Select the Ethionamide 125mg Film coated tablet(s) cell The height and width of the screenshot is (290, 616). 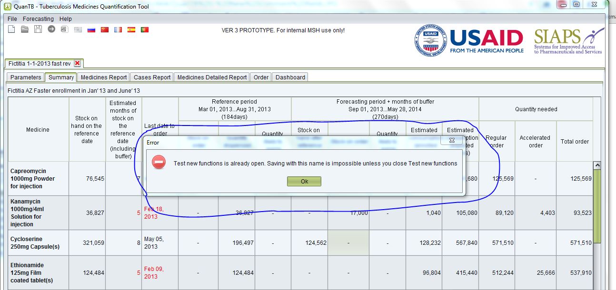[39, 272]
